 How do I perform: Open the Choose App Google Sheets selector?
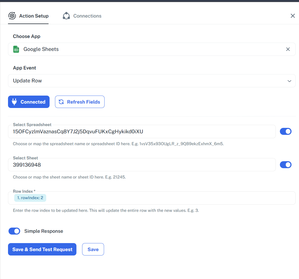coord(152,49)
